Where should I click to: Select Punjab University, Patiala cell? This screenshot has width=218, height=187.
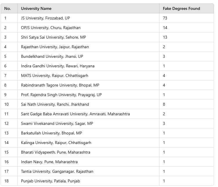pyautogui.click(x=50, y=181)
